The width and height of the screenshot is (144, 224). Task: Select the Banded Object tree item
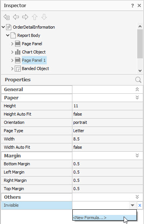[x=35, y=69]
